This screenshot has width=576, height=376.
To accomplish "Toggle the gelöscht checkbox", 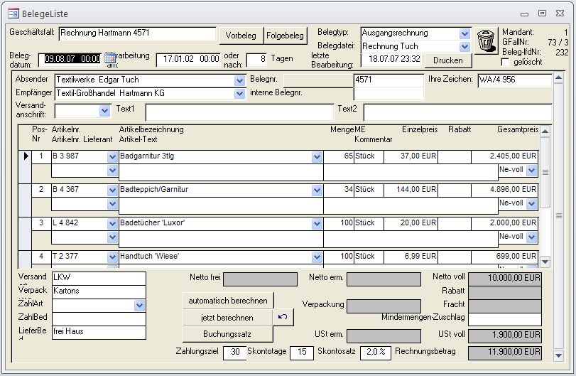I will coord(506,62).
